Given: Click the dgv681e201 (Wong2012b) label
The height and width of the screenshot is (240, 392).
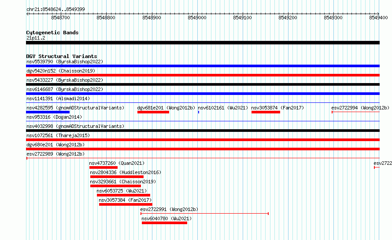Looking at the screenshot, I should [166, 108].
